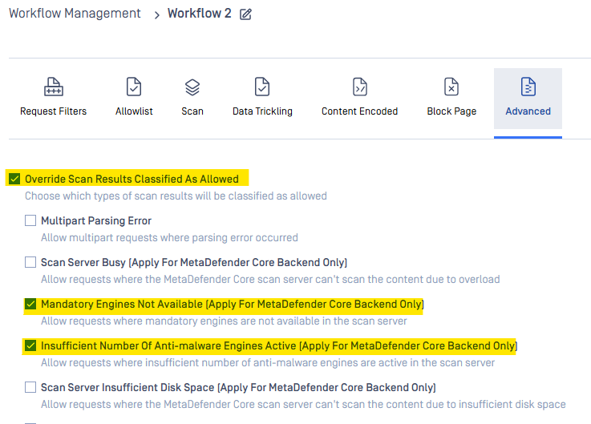
Task: Click the Allowlist document icon
Action: [x=134, y=87]
